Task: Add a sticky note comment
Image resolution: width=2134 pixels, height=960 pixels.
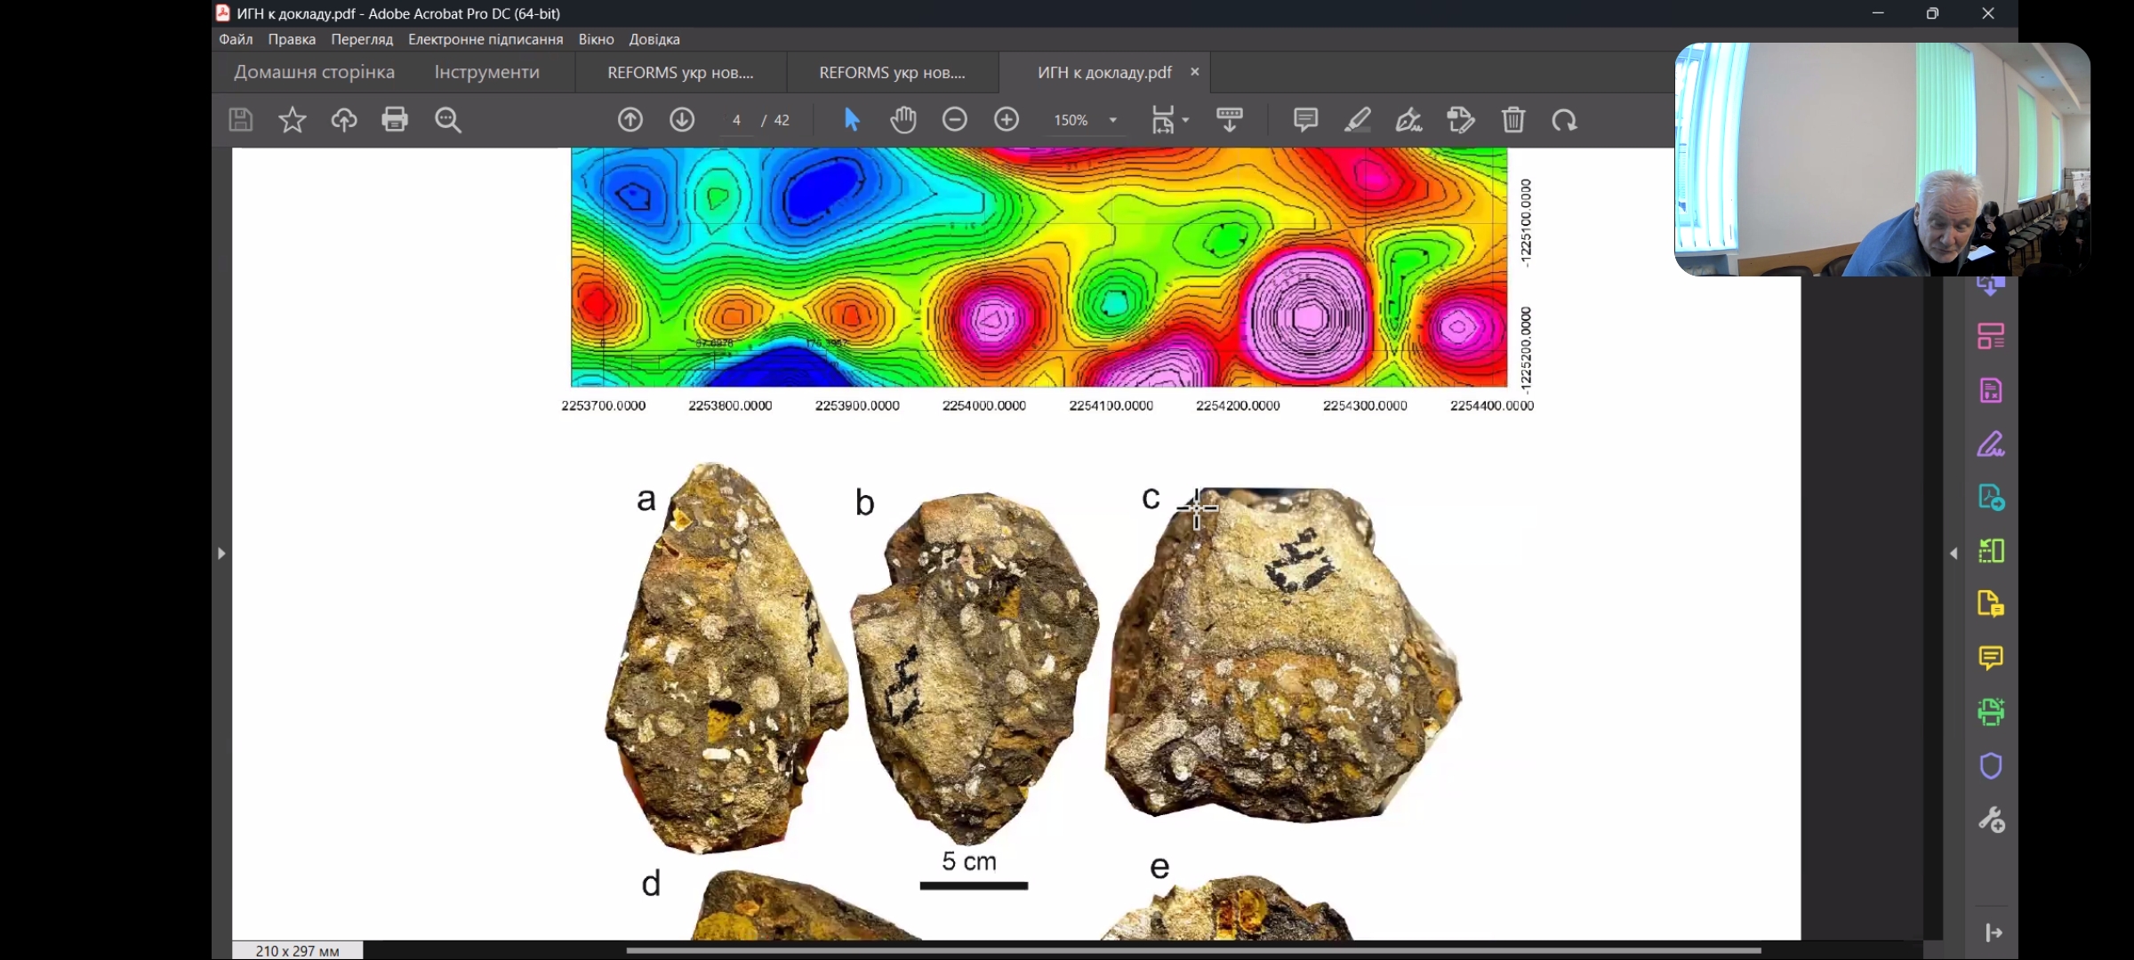Action: tap(1305, 120)
